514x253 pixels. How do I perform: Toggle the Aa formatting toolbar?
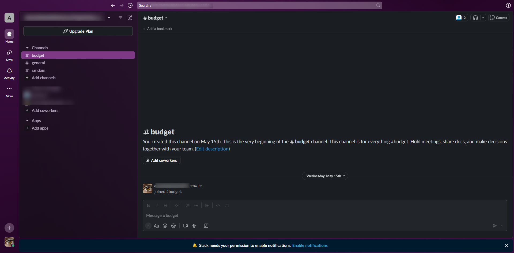[156, 226]
